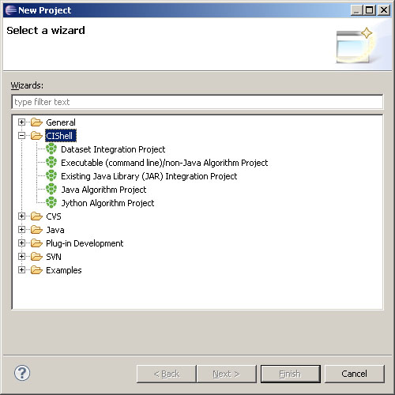The image size is (395, 395).
Task: Select Existing Java Library (JAR) Integration Project
Action: click(149, 176)
